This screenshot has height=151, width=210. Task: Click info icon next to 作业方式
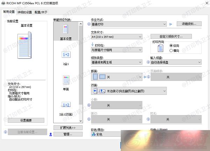point(89,24)
